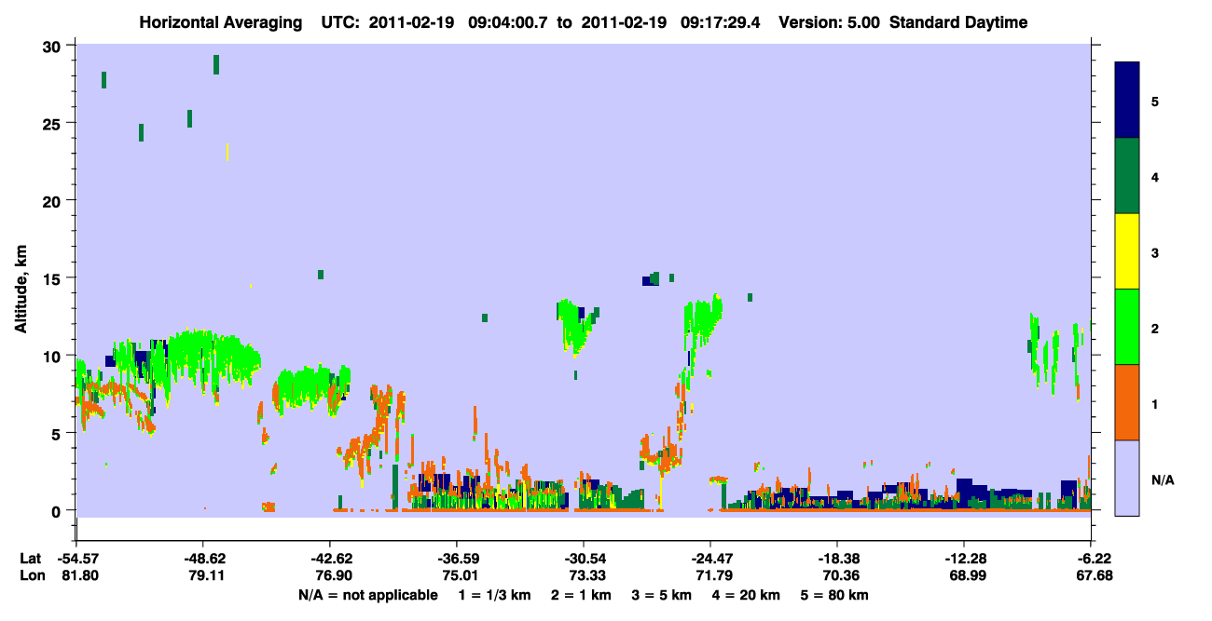This screenshot has width=1212, height=621.
Task: Click the '5 = 80 km' legend text
Action: click(x=836, y=595)
